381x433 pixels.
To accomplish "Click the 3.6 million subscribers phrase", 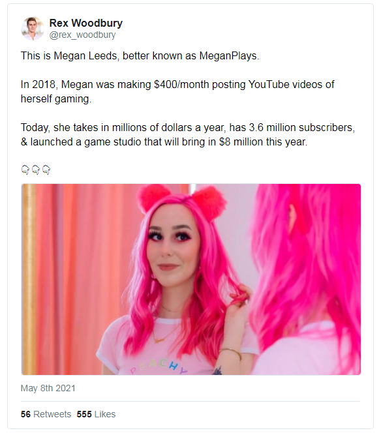I will tap(301, 128).
